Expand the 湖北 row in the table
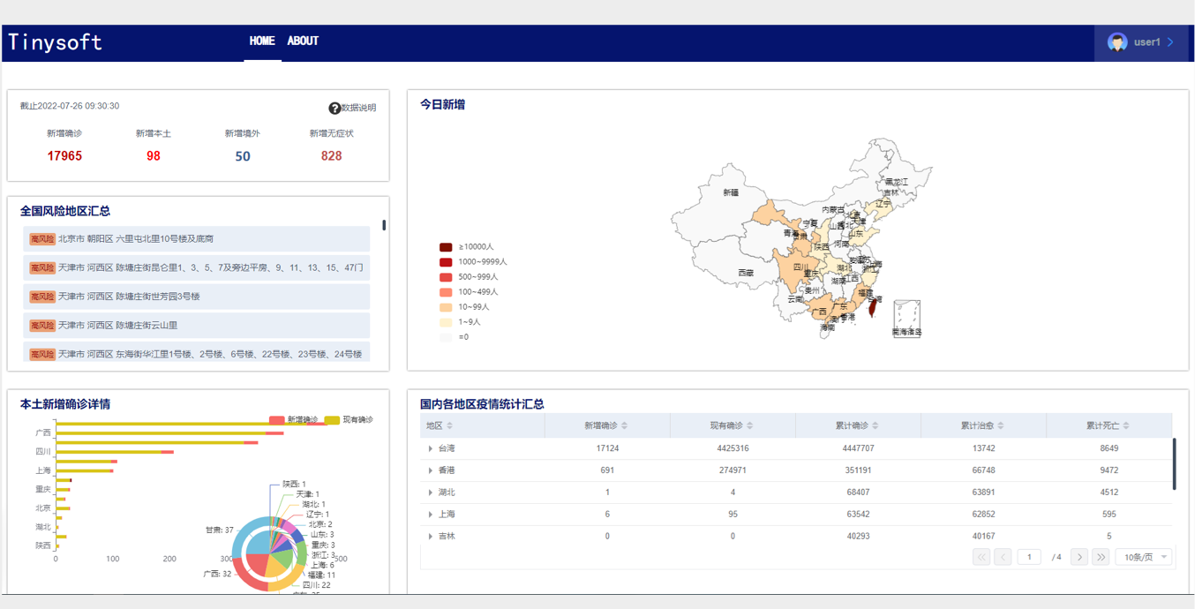Viewport: 1195px width, 609px height. 431,492
